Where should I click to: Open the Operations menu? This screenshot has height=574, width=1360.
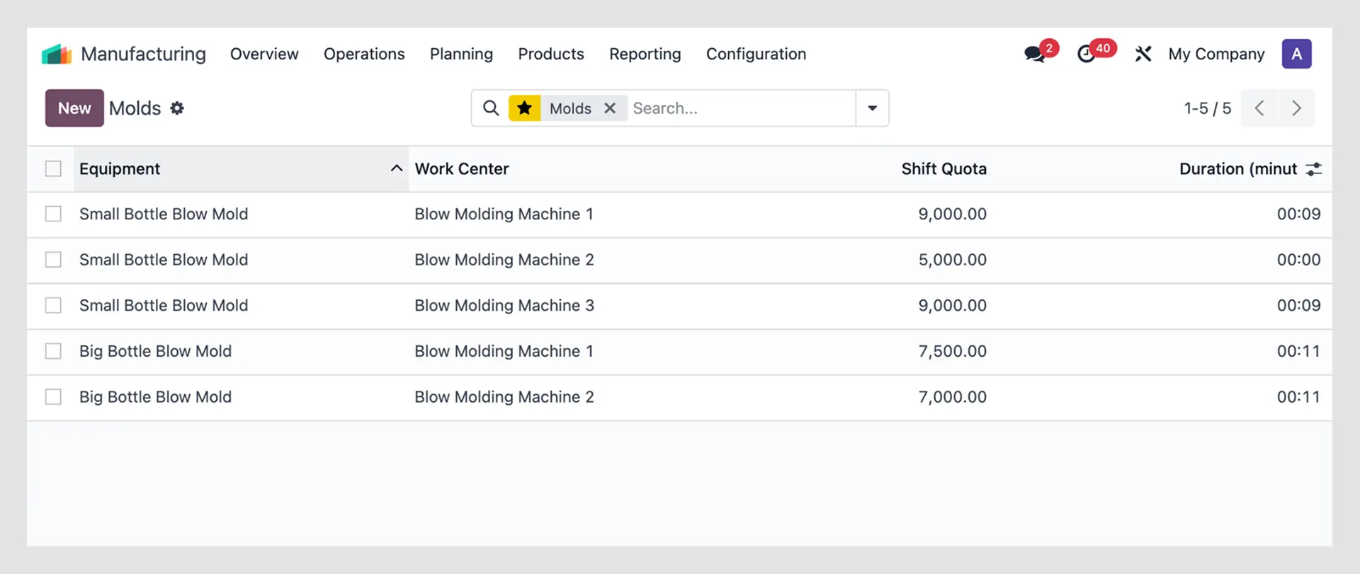(x=364, y=54)
